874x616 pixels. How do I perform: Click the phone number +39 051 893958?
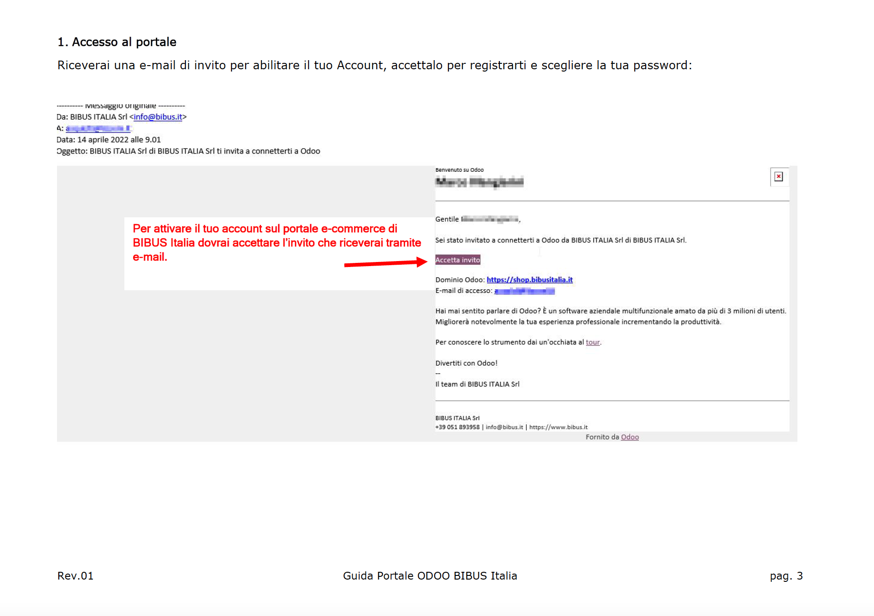click(457, 427)
